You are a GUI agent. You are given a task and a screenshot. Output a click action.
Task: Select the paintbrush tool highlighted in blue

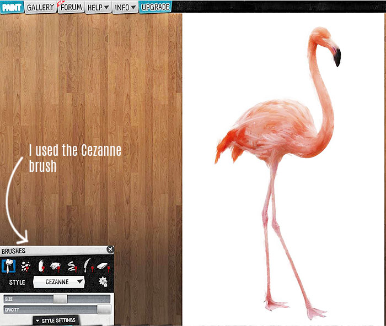pyautogui.click(x=9, y=267)
